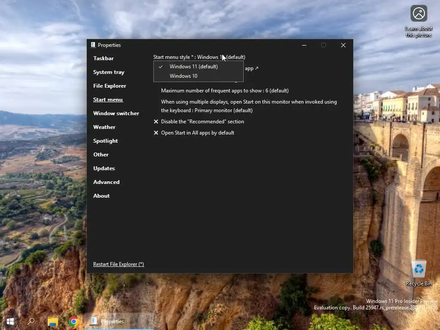Open the Window switcher section

coord(116,113)
